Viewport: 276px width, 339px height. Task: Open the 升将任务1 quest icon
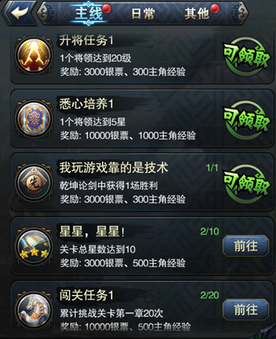tap(34, 56)
